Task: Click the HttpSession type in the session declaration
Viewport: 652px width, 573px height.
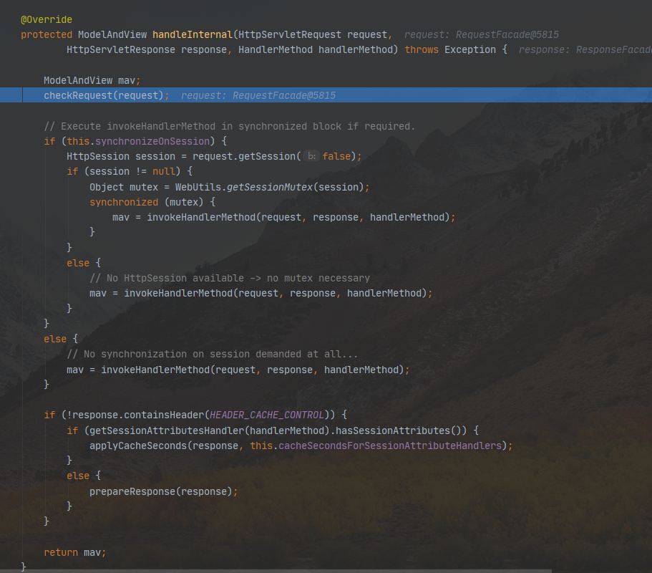Action: click(x=98, y=156)
